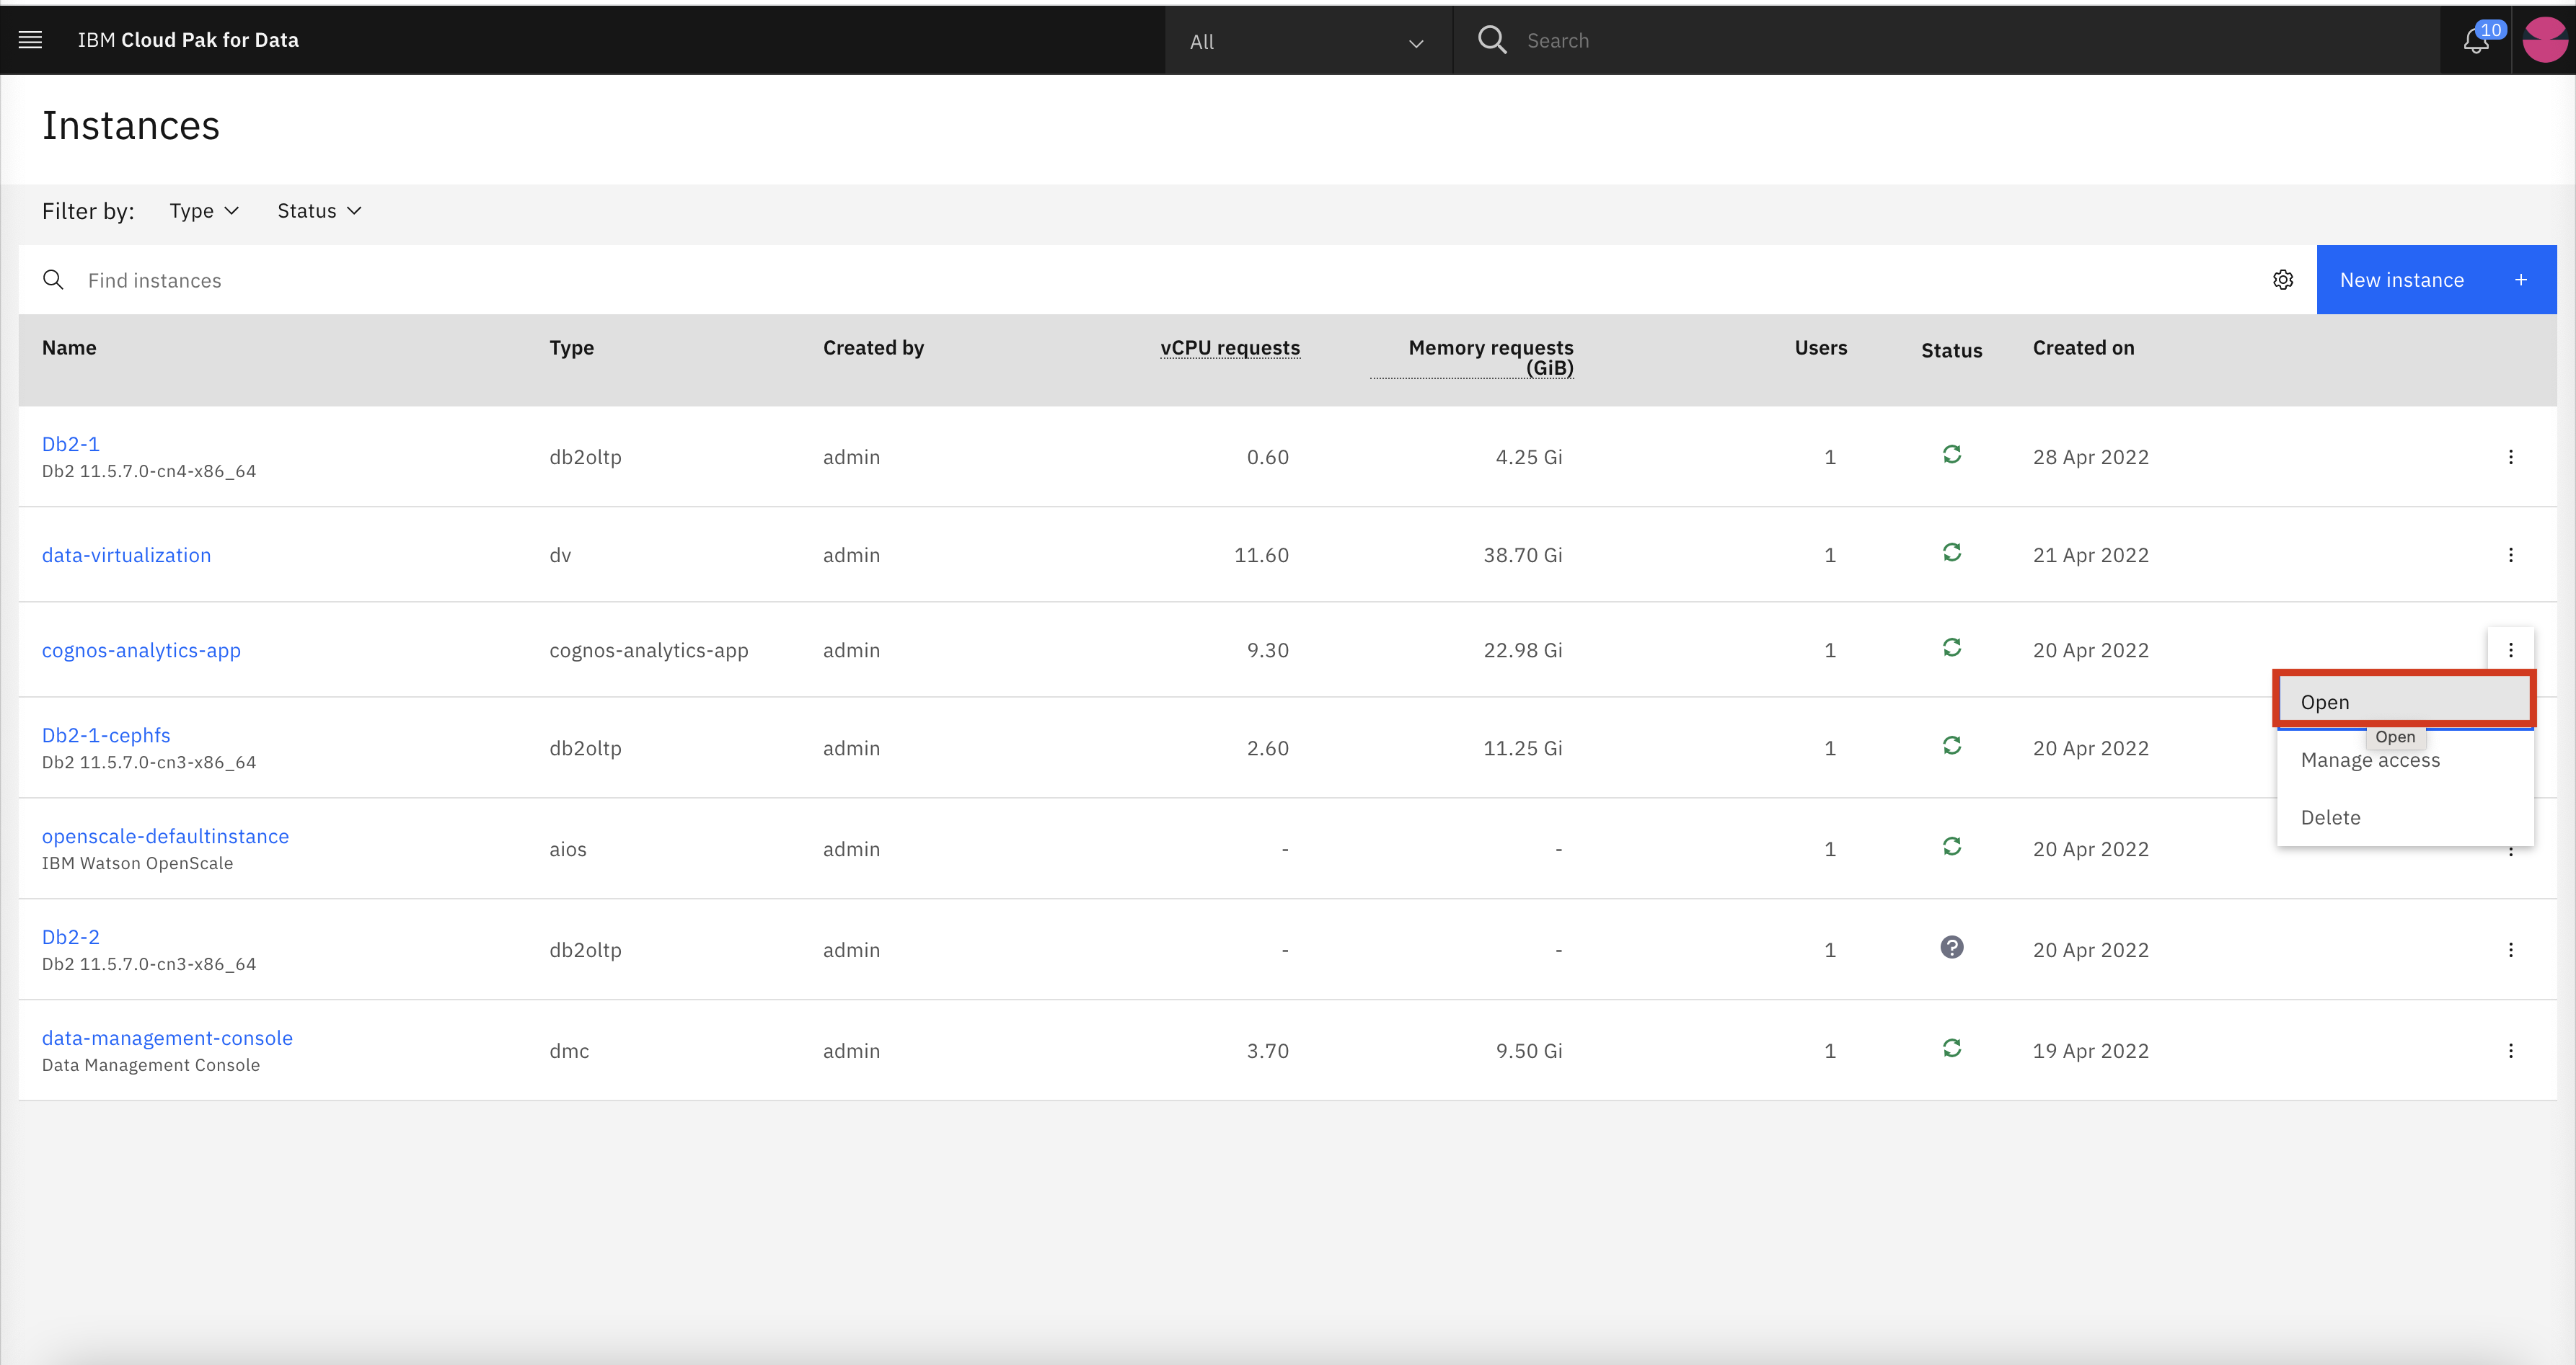The height and width of the screenshot is (1365, 2576).
Task: Toggle overflow menu for cognos-analytics-app row
Action: point(2510,649)
